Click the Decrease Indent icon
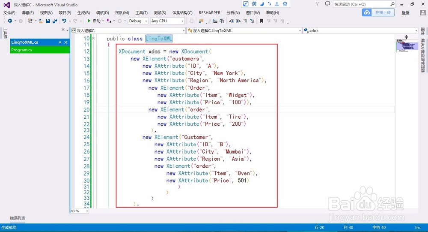Image resolution: width=428 pixels, height=232 pixels. pos(232,21)
